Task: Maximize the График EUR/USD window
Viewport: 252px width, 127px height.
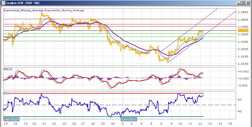Action: (243, 3)
